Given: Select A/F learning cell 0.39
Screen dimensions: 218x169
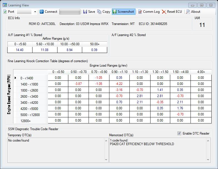Looking at the screenshot, I should (x=94, y=50).
